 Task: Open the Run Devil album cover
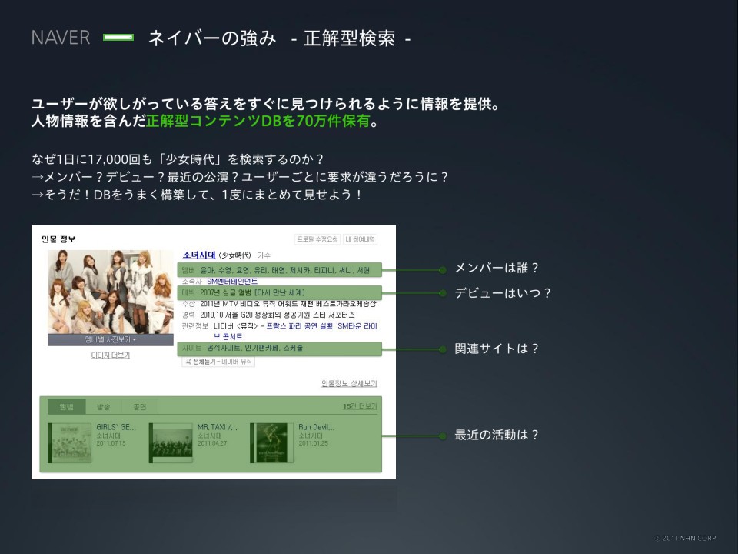(271, 443)
